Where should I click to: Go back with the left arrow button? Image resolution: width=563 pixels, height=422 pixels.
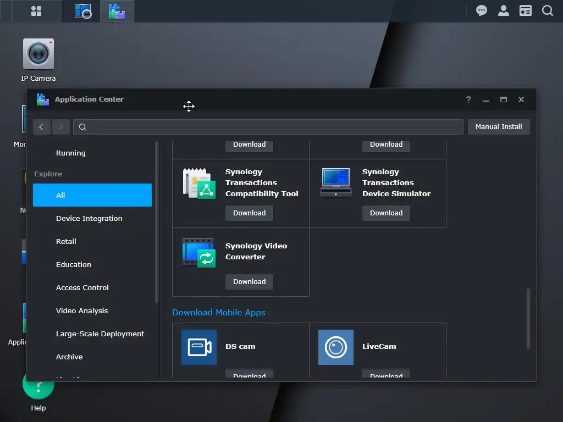pyautogui.click(x=41, y=127)
